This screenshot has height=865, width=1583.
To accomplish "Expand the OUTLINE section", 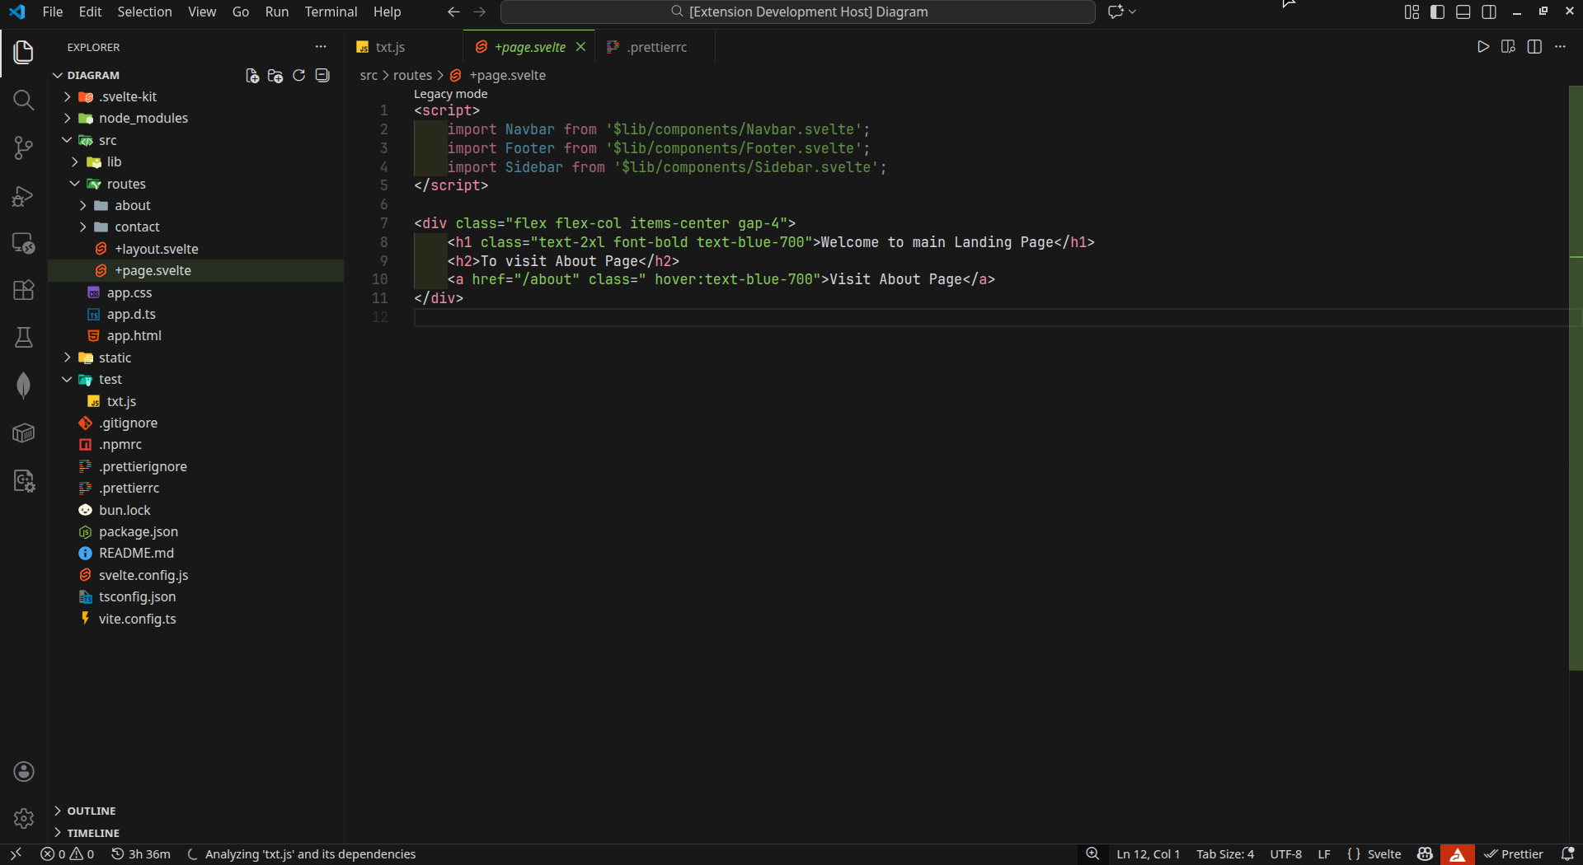I will (x=91, y=811).
